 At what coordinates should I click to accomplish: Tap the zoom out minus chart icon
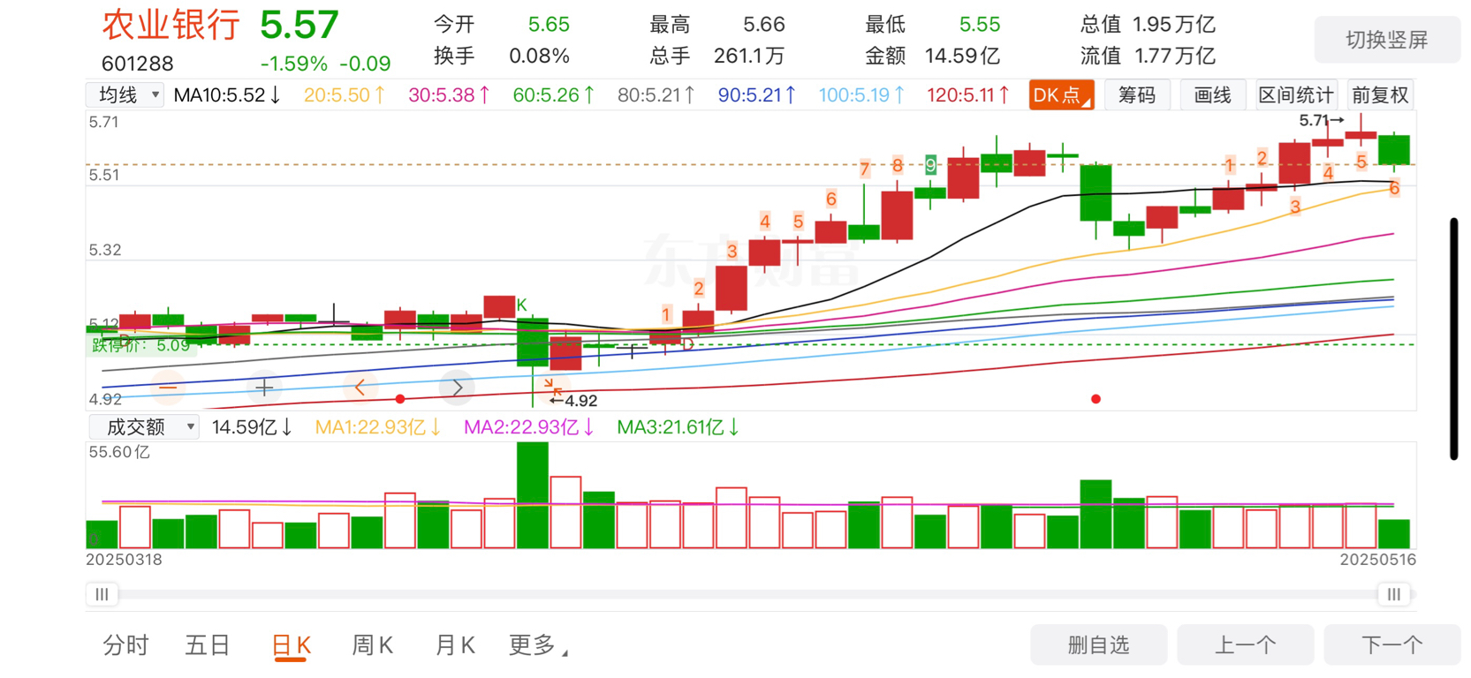click(x=168, y=388)
